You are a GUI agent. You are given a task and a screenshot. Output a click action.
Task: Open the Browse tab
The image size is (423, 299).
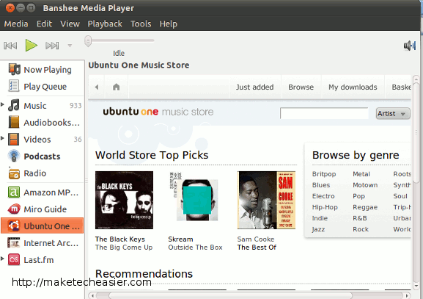(x=301, y=87)
